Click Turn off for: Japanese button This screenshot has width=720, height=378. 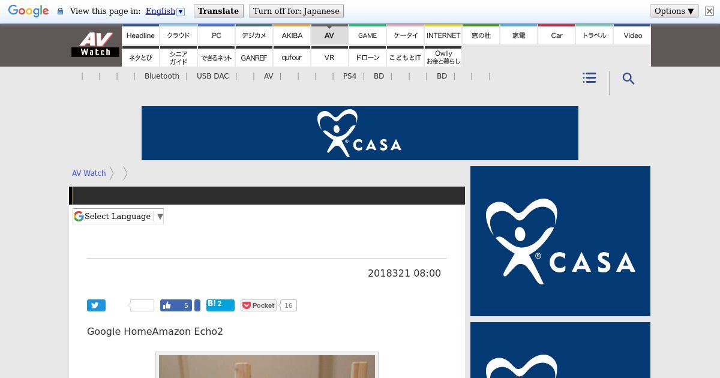click(x=296, y=11)
